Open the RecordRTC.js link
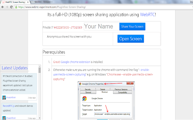 click(x=9, y=106)
